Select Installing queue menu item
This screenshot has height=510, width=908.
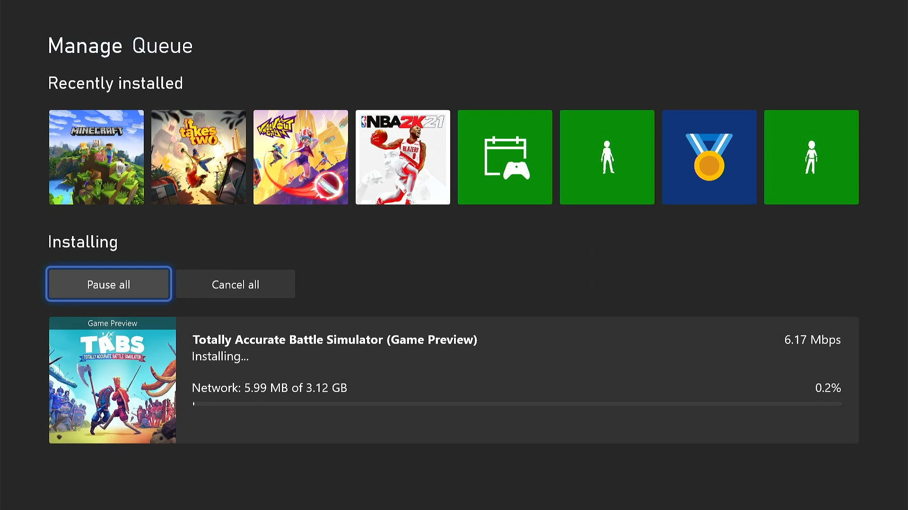(x=83, y=242)
